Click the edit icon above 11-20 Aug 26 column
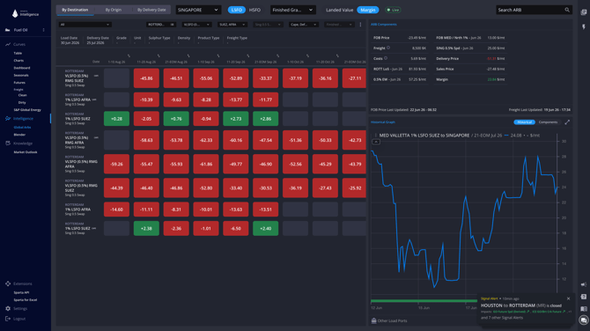 pos(159,55)
